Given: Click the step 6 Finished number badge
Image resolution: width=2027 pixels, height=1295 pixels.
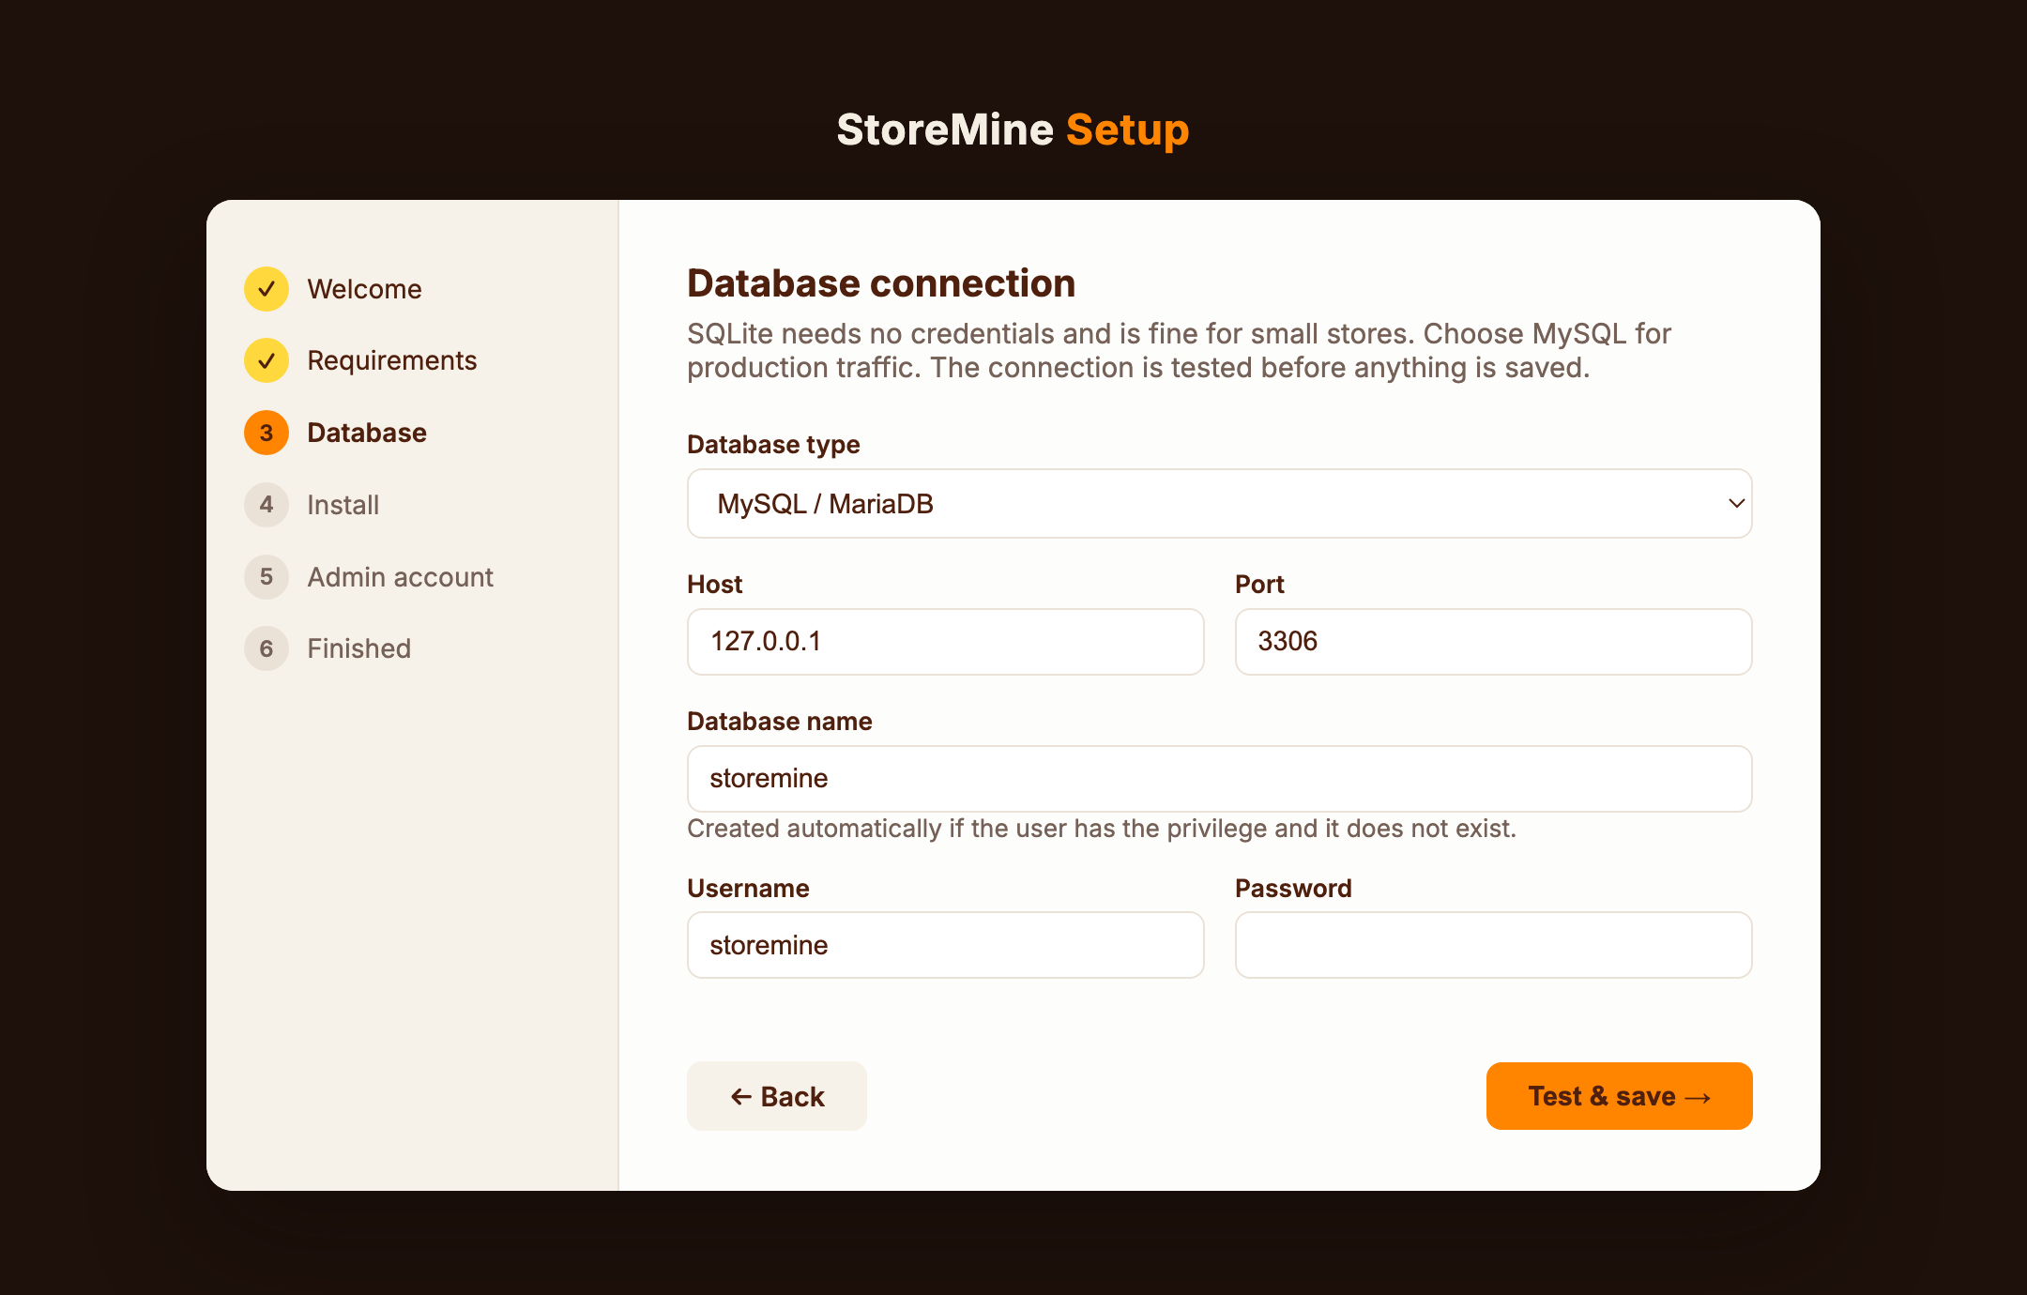Looking at the screenshot, I should click(267, 648).
